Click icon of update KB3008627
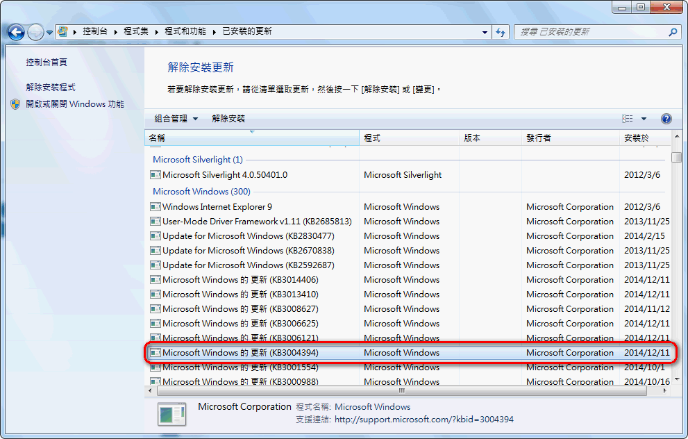688x439 pixels. 156,309
